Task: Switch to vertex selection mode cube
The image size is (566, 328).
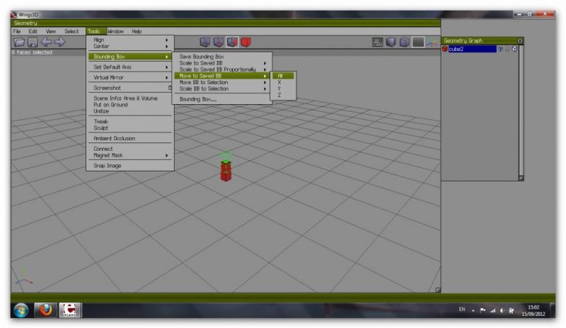Action: 204,43
